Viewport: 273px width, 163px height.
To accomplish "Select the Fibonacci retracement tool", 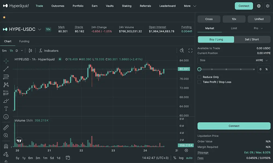I will [6, 77].
